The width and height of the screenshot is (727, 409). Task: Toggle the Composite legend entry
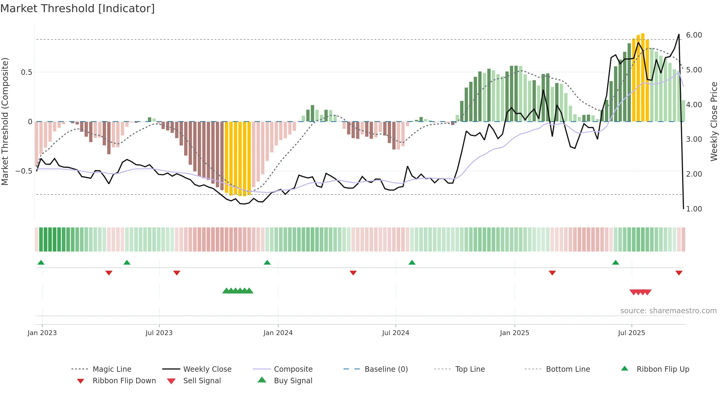point(283,369)
